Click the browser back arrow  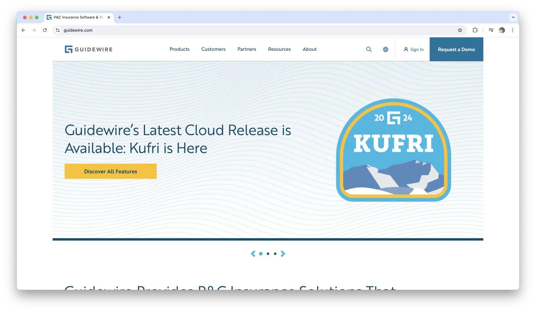[23, 30]
